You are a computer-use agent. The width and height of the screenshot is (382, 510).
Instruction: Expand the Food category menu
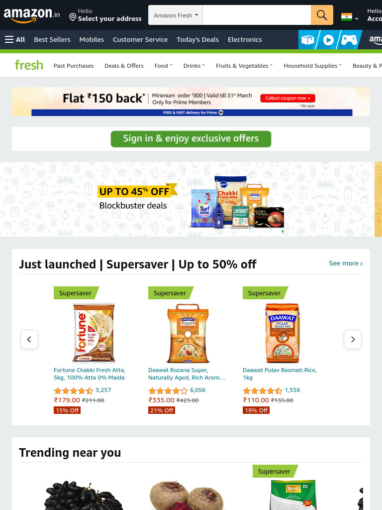(x=163, y=66)
